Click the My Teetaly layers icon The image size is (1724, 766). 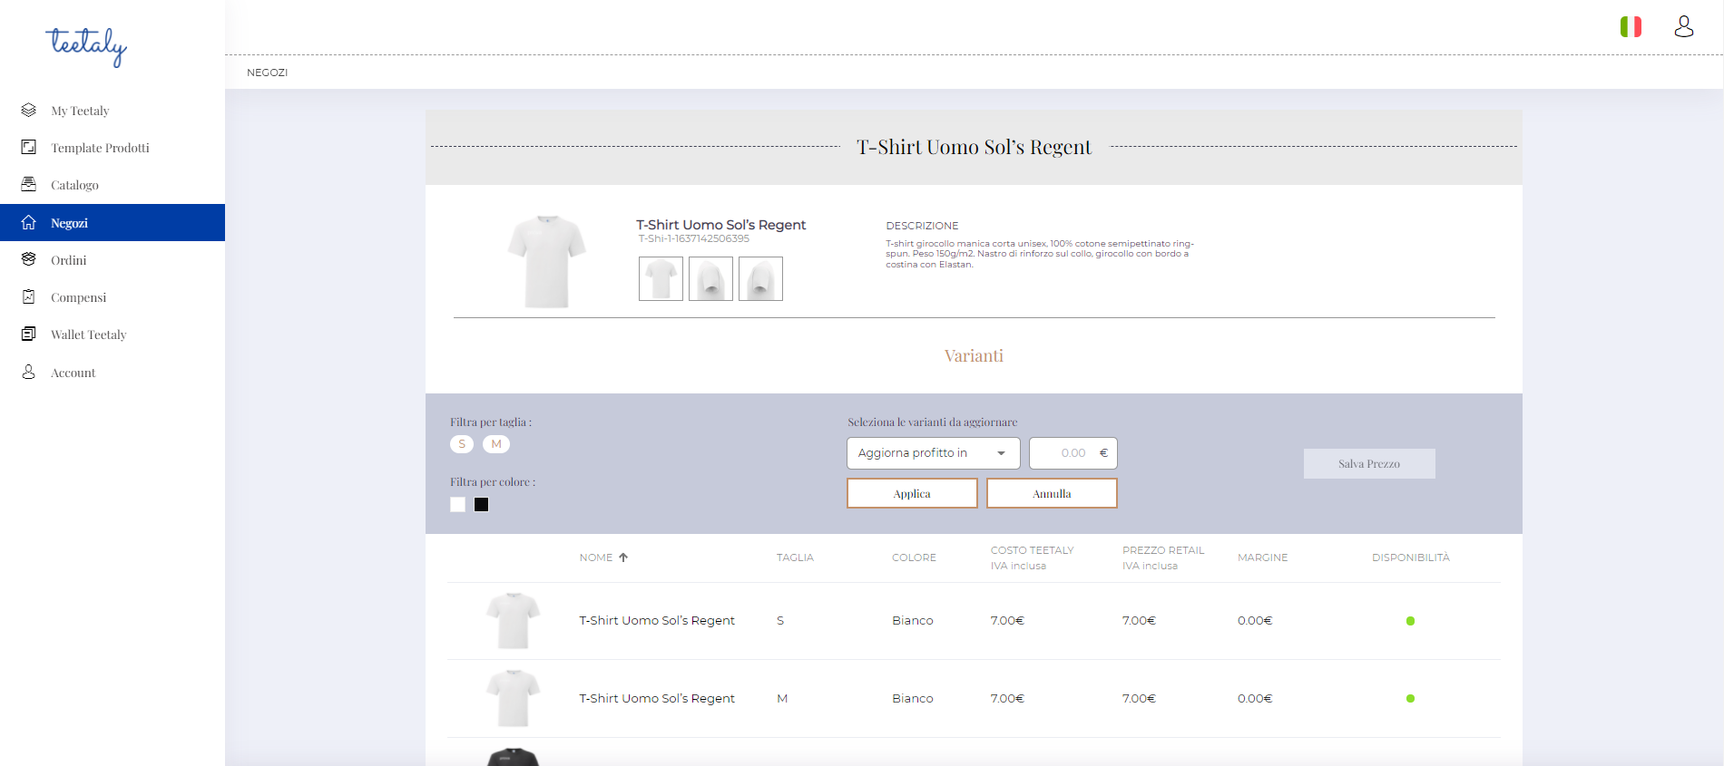[29, 110]
